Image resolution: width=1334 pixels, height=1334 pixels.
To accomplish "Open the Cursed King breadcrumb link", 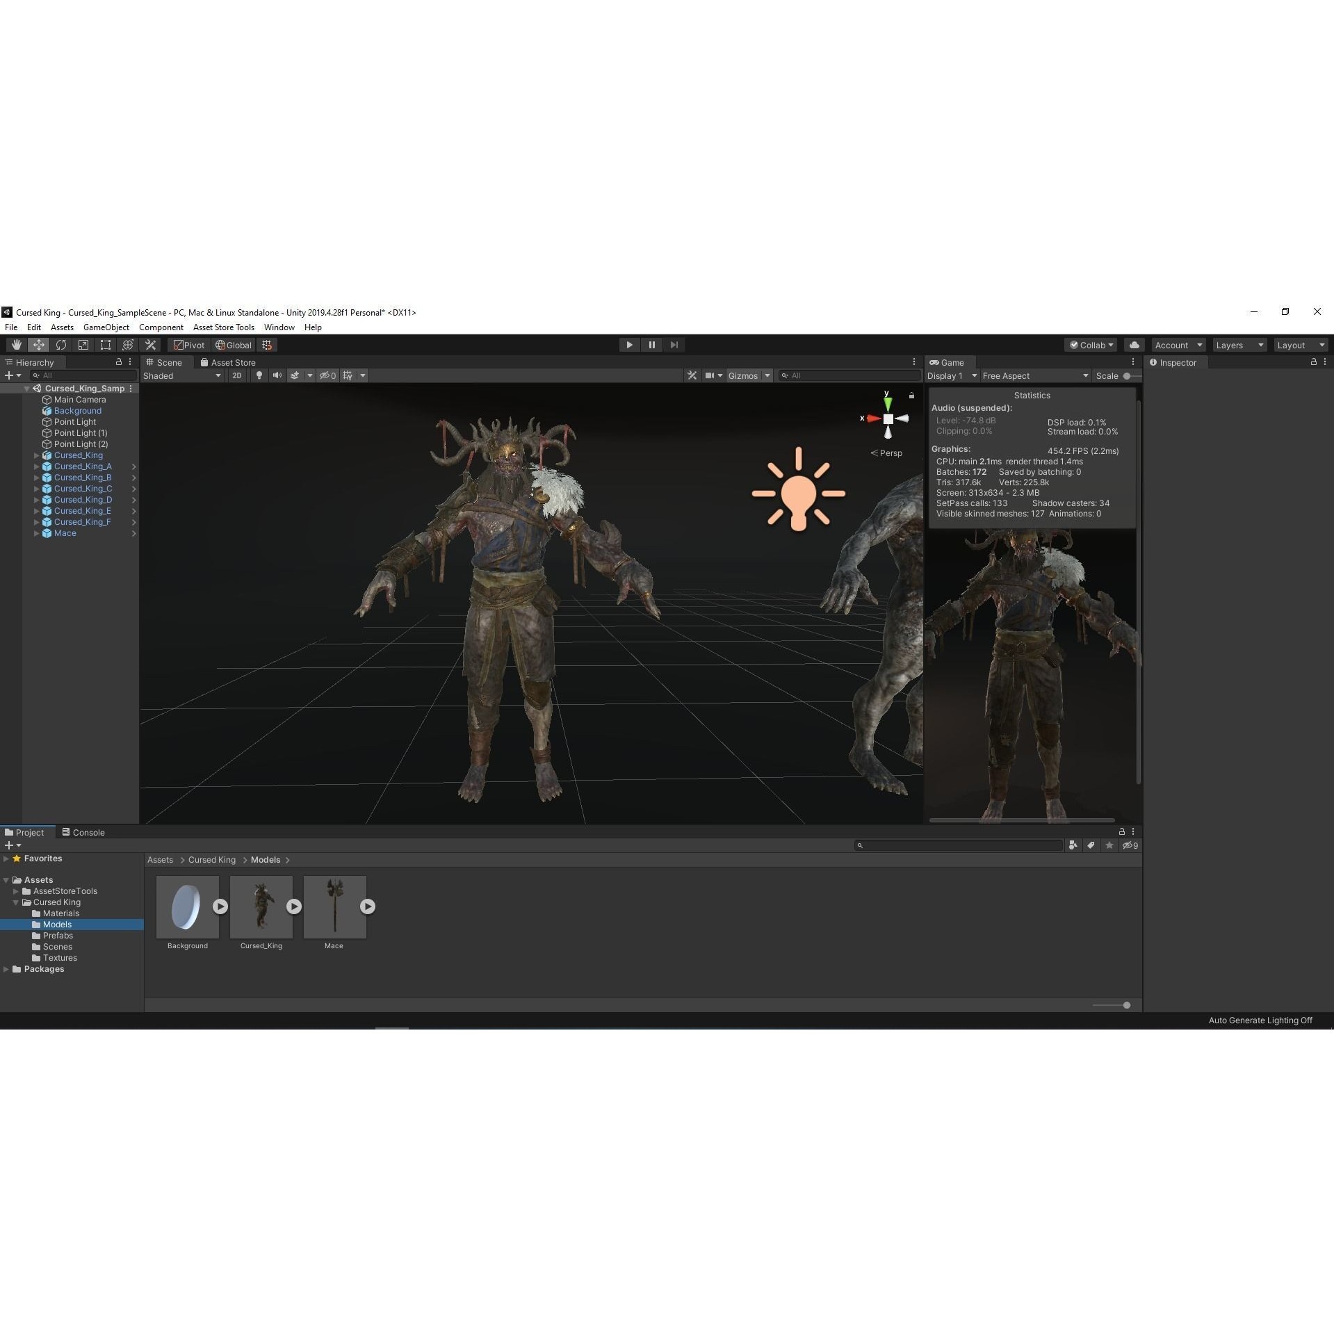I will coord(211,859).
